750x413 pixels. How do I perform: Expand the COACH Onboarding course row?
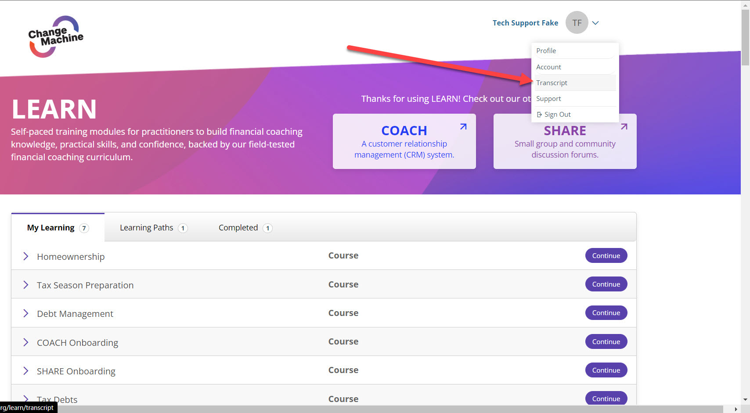pos(26,342)
